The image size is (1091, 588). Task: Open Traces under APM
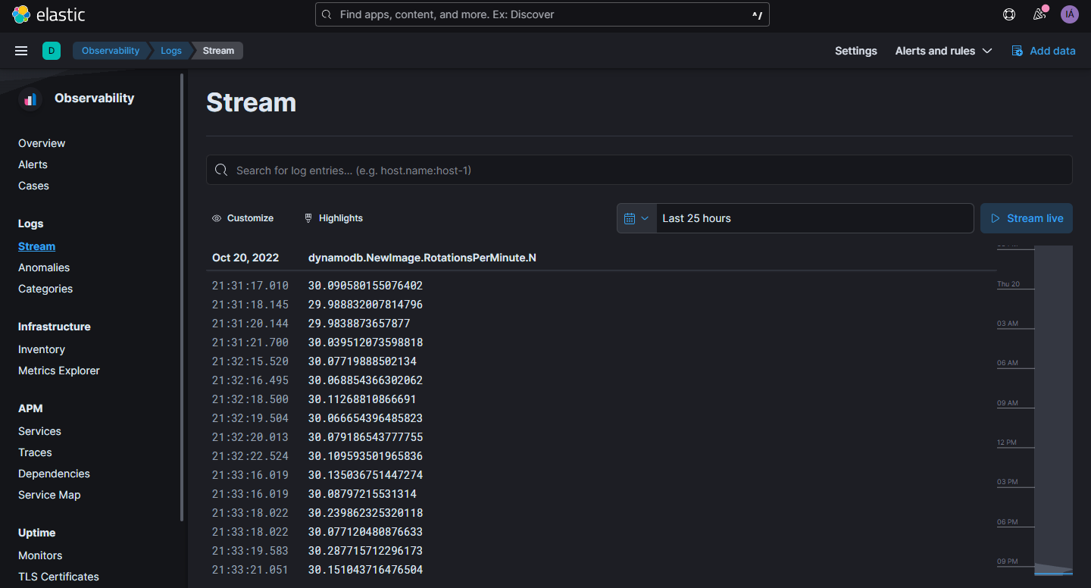click(x=35, y=452)
